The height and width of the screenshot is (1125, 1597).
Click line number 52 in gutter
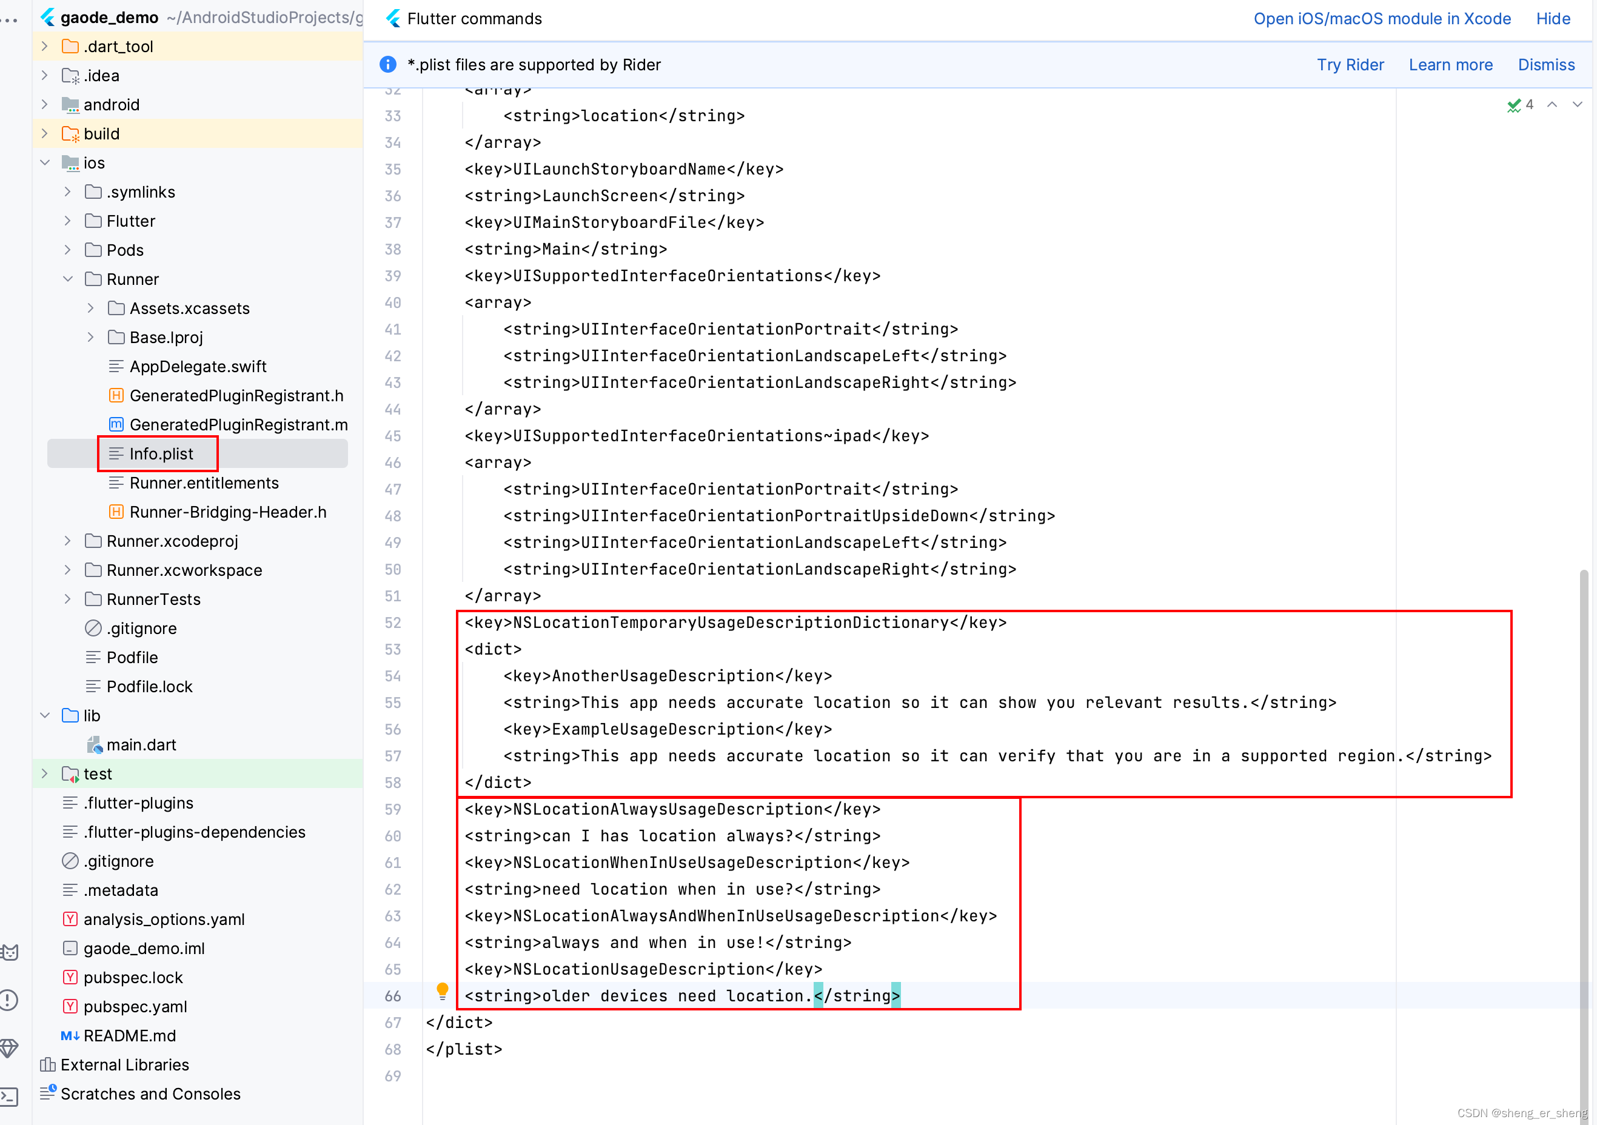coord(393,623)
